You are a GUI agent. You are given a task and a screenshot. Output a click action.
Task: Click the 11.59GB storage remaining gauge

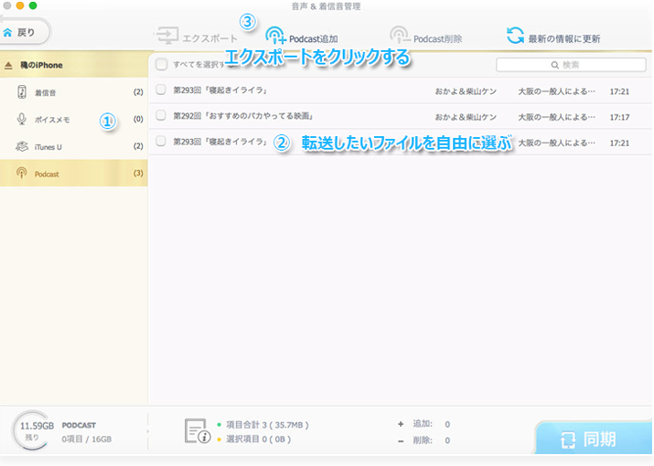(x=36, y=430)
